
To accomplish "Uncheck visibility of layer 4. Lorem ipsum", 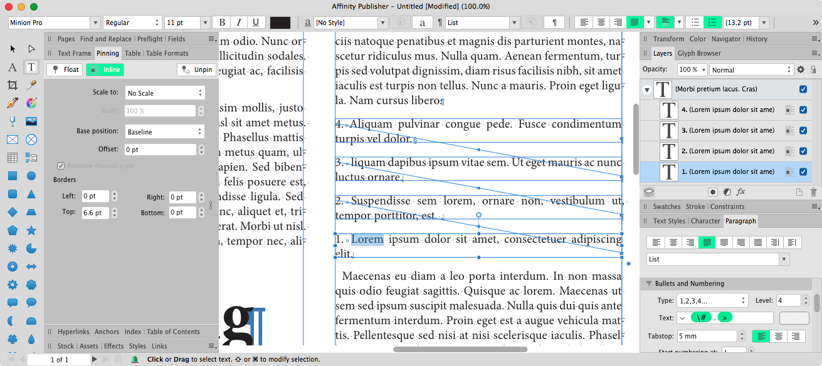I will [x=803, y=109].
